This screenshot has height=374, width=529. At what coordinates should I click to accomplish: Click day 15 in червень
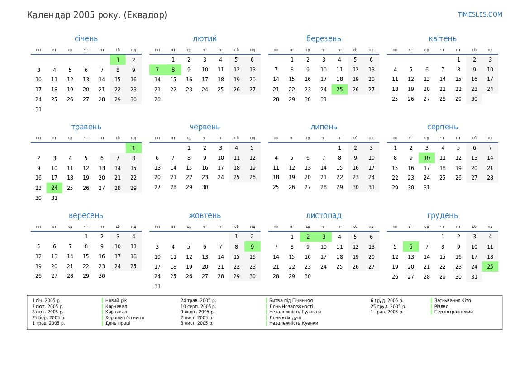[189, 168]
